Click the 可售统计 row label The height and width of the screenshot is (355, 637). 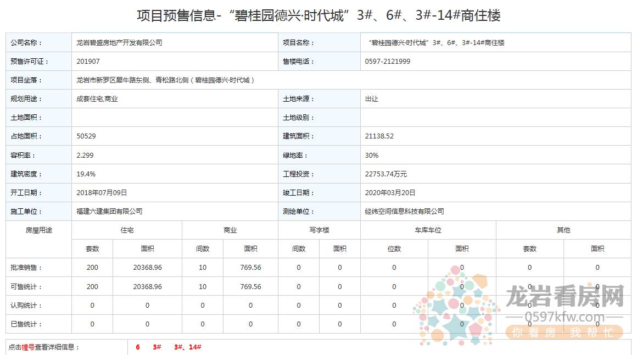pyautogui.click(x=26, y=287)
